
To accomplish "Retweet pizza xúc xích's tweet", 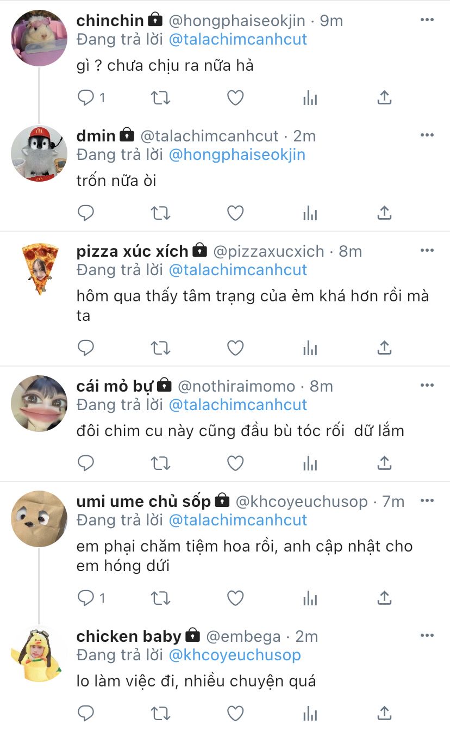I will [x=160, y=348].
